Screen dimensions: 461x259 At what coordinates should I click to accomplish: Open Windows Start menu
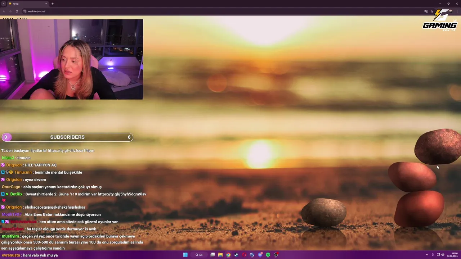[185, 255]
